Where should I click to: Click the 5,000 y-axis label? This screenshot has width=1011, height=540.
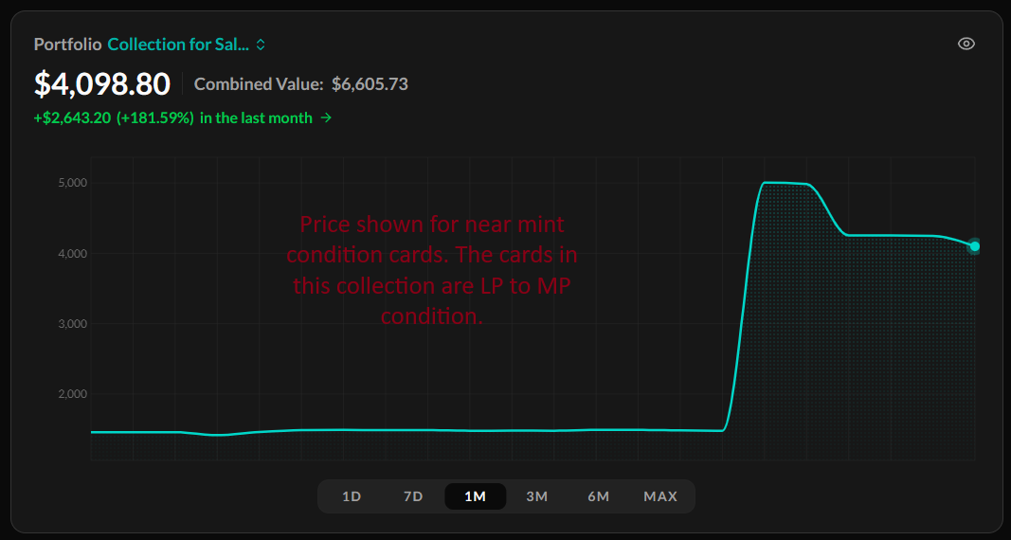(x=72, y=183)
